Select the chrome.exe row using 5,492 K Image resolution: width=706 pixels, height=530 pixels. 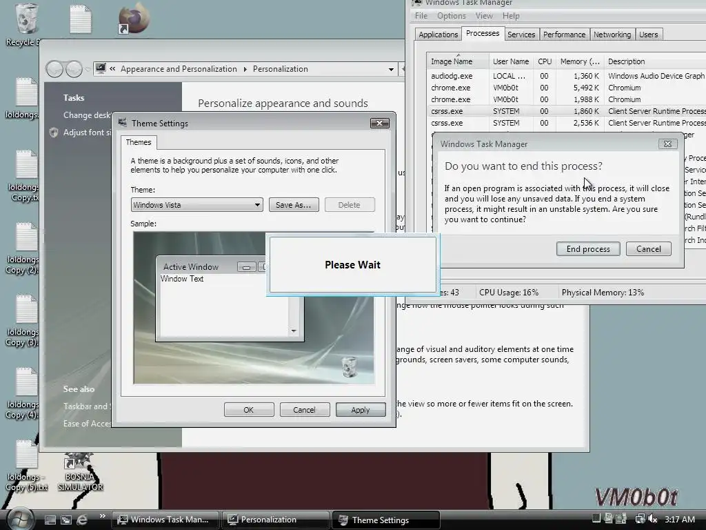click(567, 88)
